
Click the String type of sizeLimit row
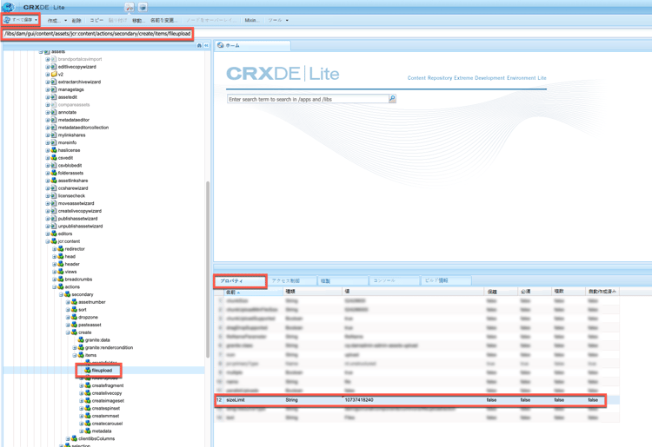point(291,400)
